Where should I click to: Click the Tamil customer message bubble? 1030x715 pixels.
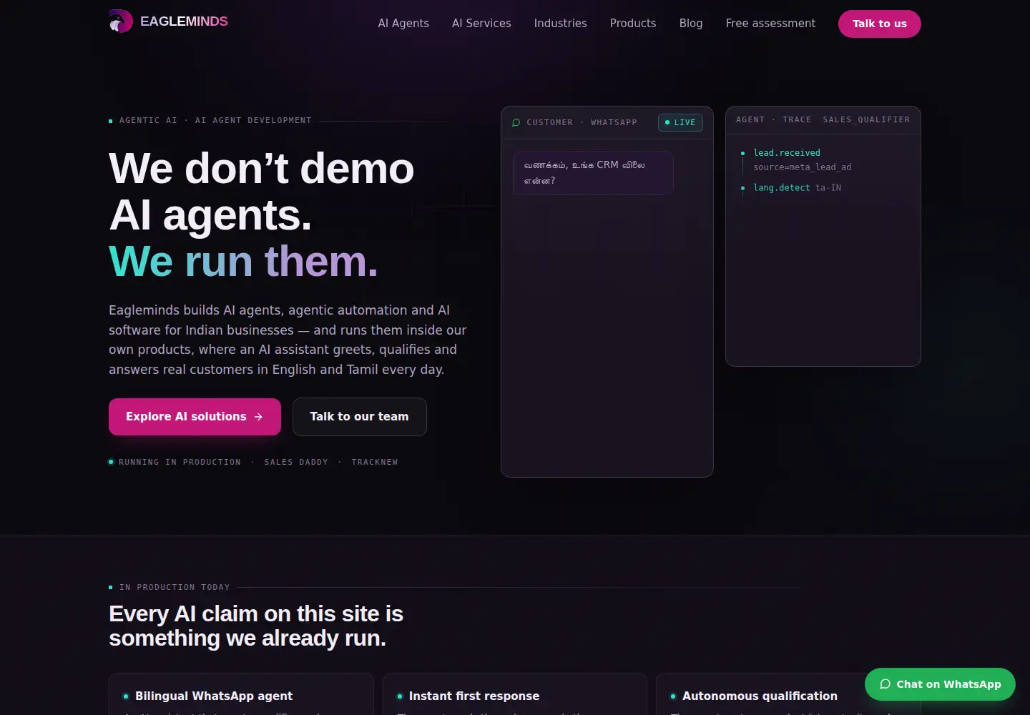[593, 173]
